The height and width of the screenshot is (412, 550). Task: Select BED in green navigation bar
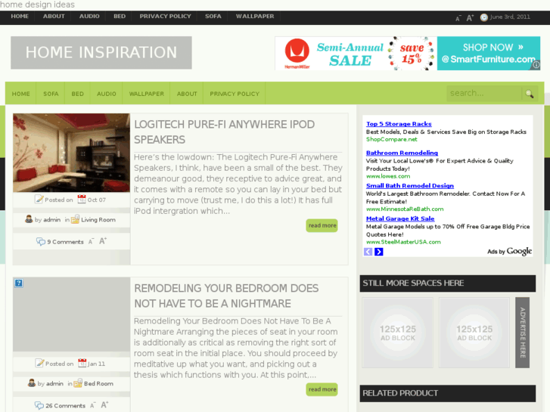[77, 94]
